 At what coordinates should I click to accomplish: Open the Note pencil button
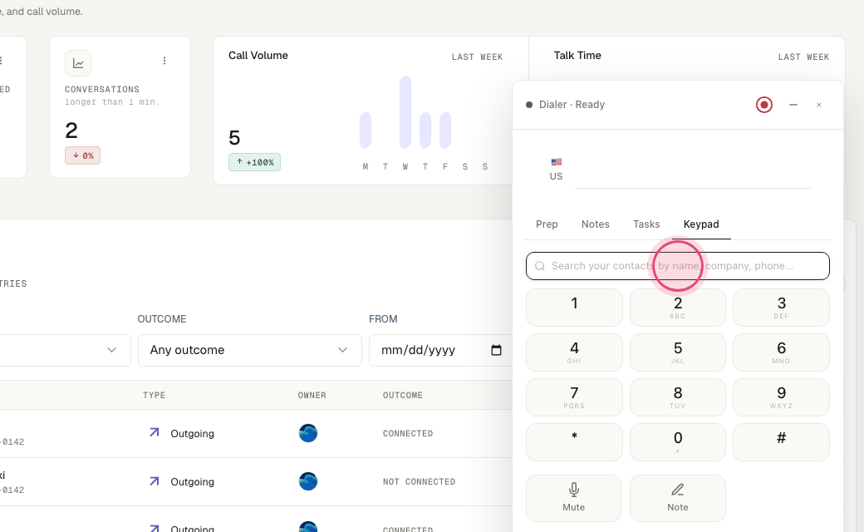coord(678,498)
